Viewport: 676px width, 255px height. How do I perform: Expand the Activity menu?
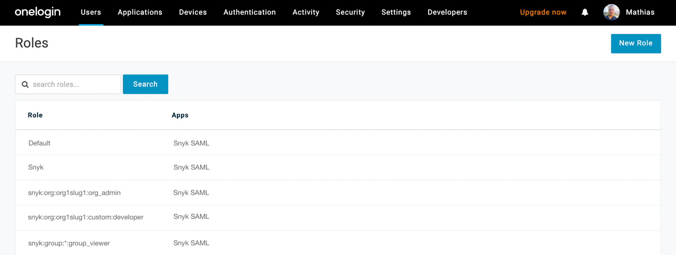coord(306,12)
